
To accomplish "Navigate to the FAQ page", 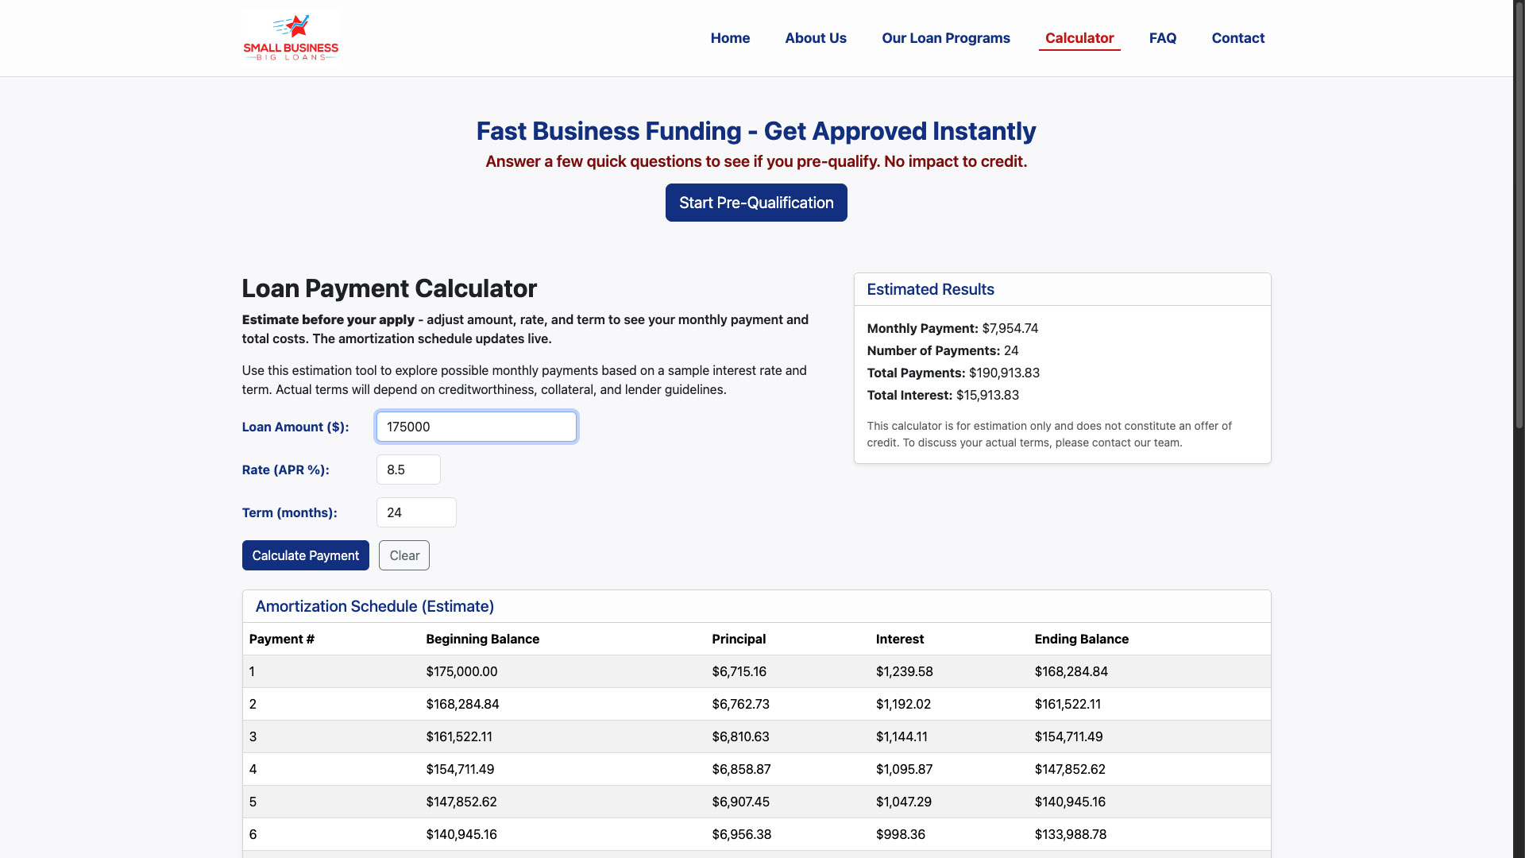I will pos(1162,38).
